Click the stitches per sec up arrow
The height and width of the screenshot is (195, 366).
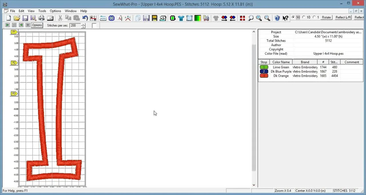(83, 24)
